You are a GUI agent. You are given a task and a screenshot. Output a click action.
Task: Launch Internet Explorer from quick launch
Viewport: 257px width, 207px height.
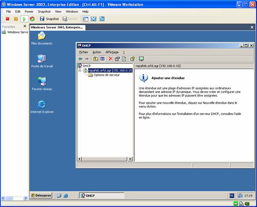click(x=66, y=196)
